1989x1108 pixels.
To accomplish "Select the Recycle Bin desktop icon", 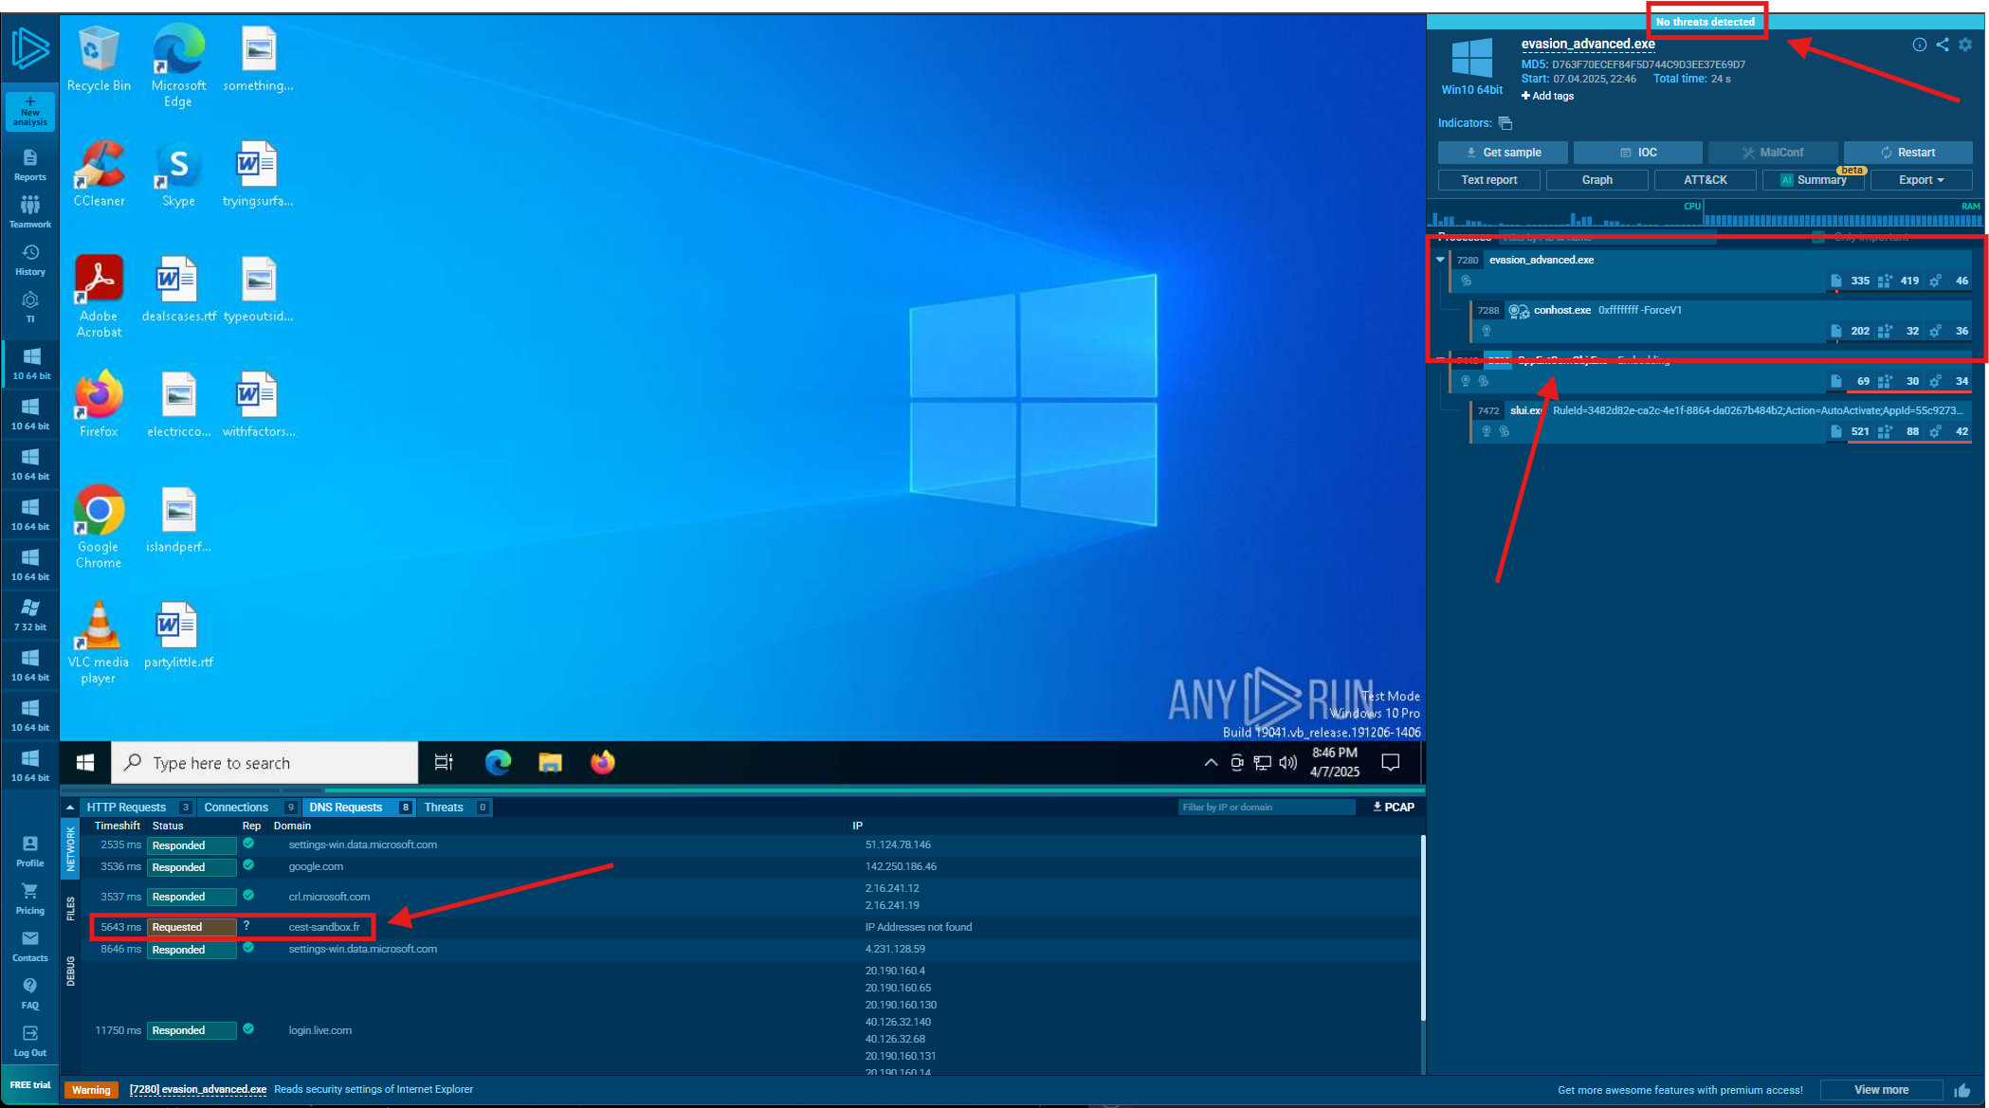I will click(x=99, y=59).
